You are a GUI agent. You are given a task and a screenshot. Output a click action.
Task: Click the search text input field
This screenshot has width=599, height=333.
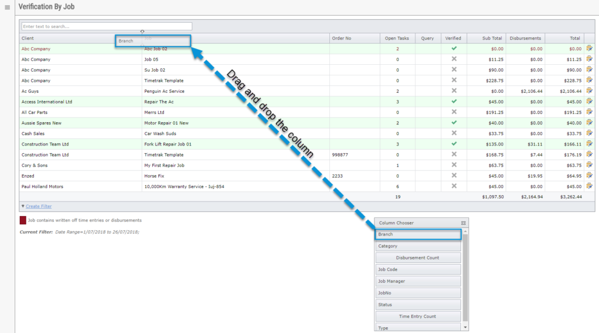(x=106, y=26)
